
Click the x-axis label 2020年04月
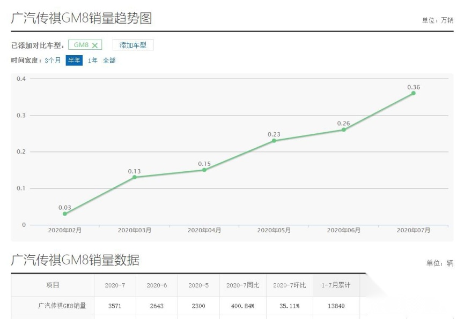tap(204, 230)
